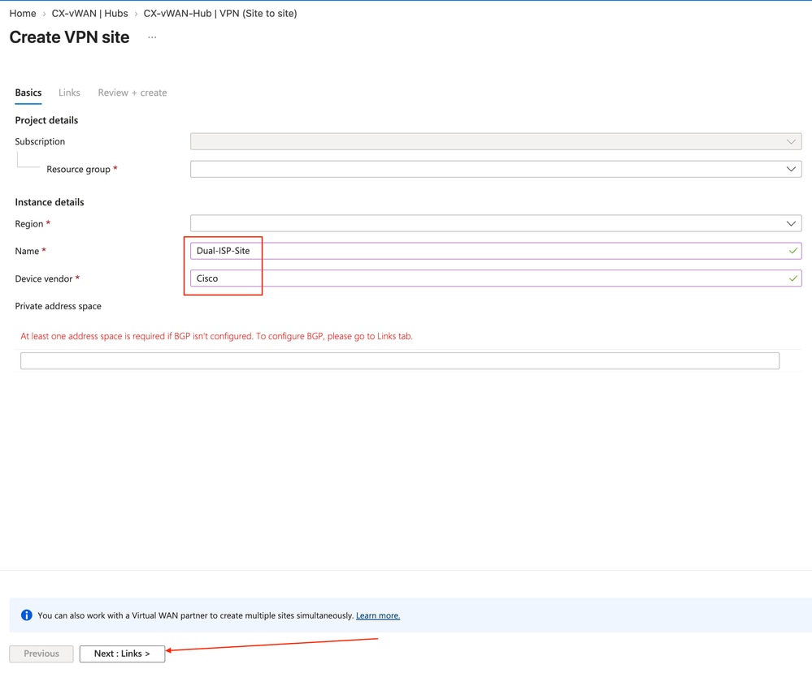Image resolution: width=812 pixels, height=673 pixels.
Task: Click the Region label
Action: (x=29, y=224)
